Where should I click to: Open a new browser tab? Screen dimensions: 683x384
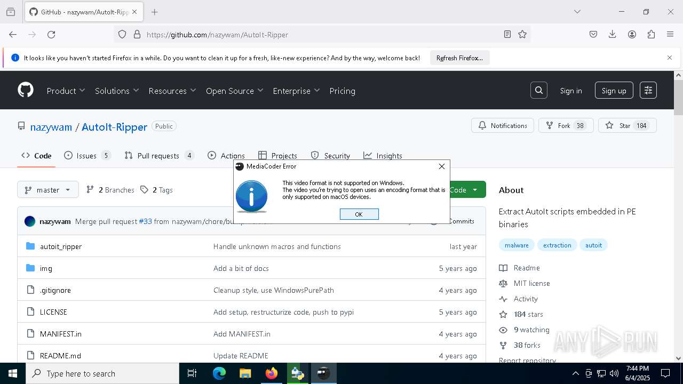pyautogui.click(x=155, y=12)
